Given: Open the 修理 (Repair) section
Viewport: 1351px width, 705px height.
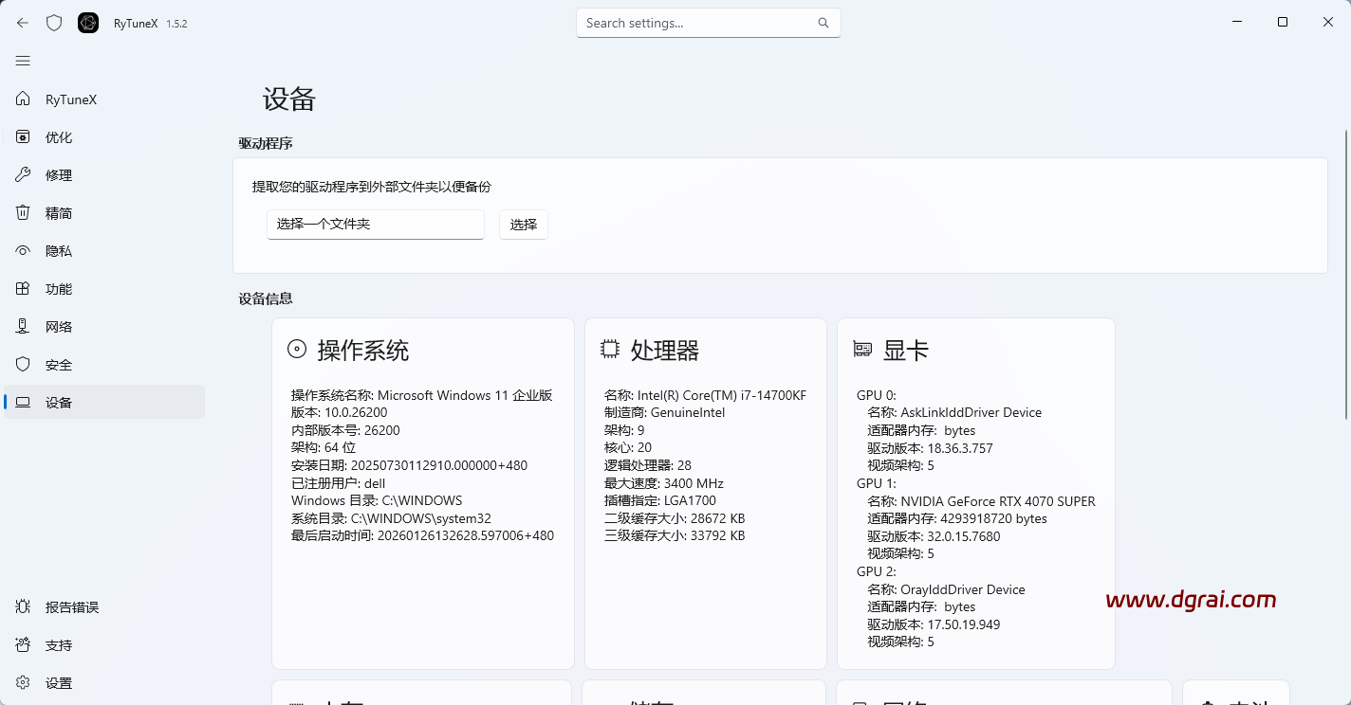Looking at the screenshot, I should point(58,174).
